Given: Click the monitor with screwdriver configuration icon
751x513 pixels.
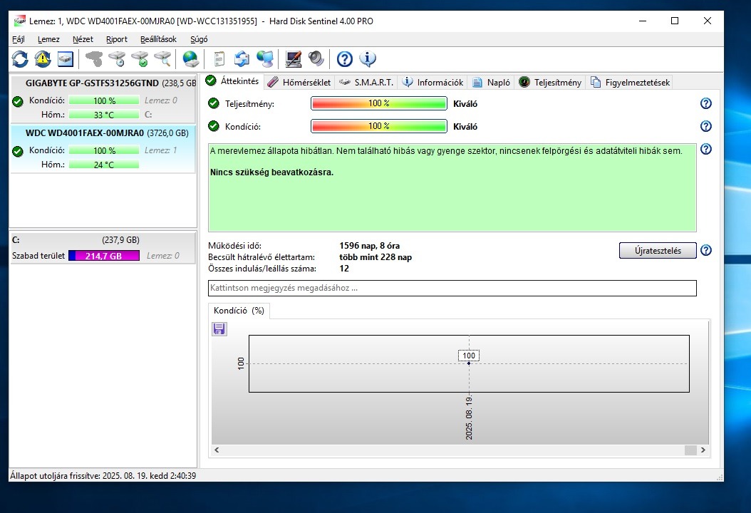Looking at the screenshot, I should tap(293, 59).
